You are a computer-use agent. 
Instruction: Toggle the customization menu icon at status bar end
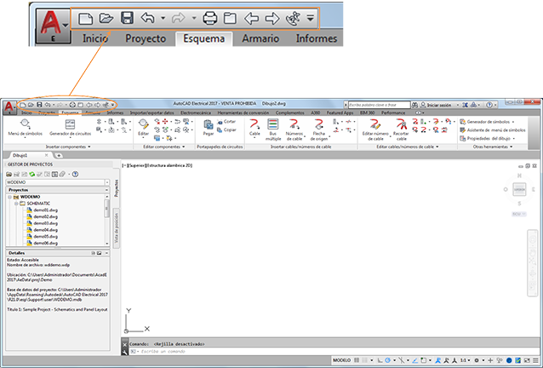coord(536,360)
